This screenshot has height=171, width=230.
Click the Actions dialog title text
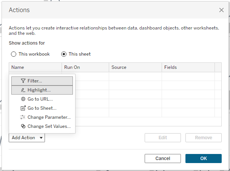[x=19, y=10]
